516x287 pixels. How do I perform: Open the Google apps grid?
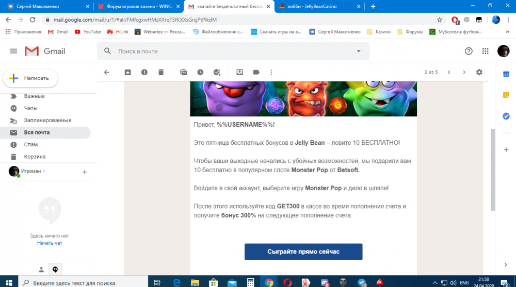coord(485,52)
